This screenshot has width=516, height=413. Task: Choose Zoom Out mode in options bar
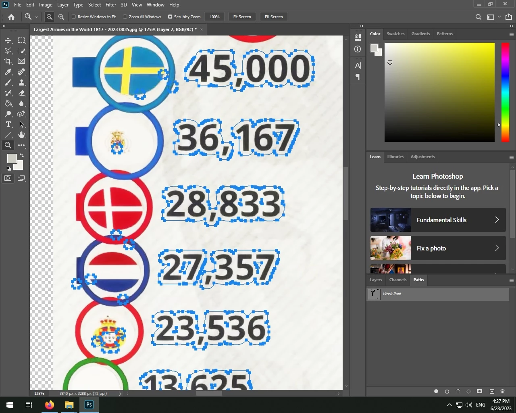[x=61, y=17]
